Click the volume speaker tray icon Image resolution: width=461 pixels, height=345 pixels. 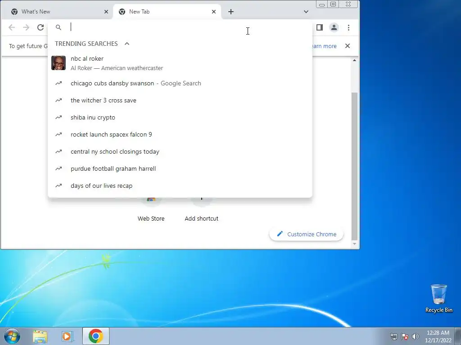tap(416, 336)
